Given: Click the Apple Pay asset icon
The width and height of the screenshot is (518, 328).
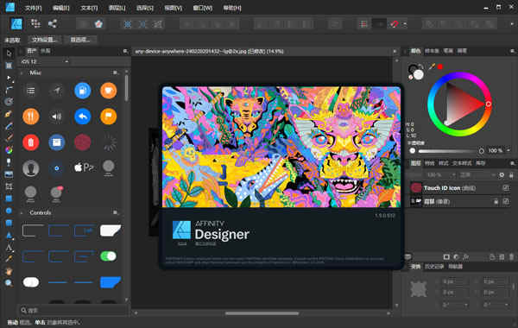Looking at the screenshot, I should 84,167.
